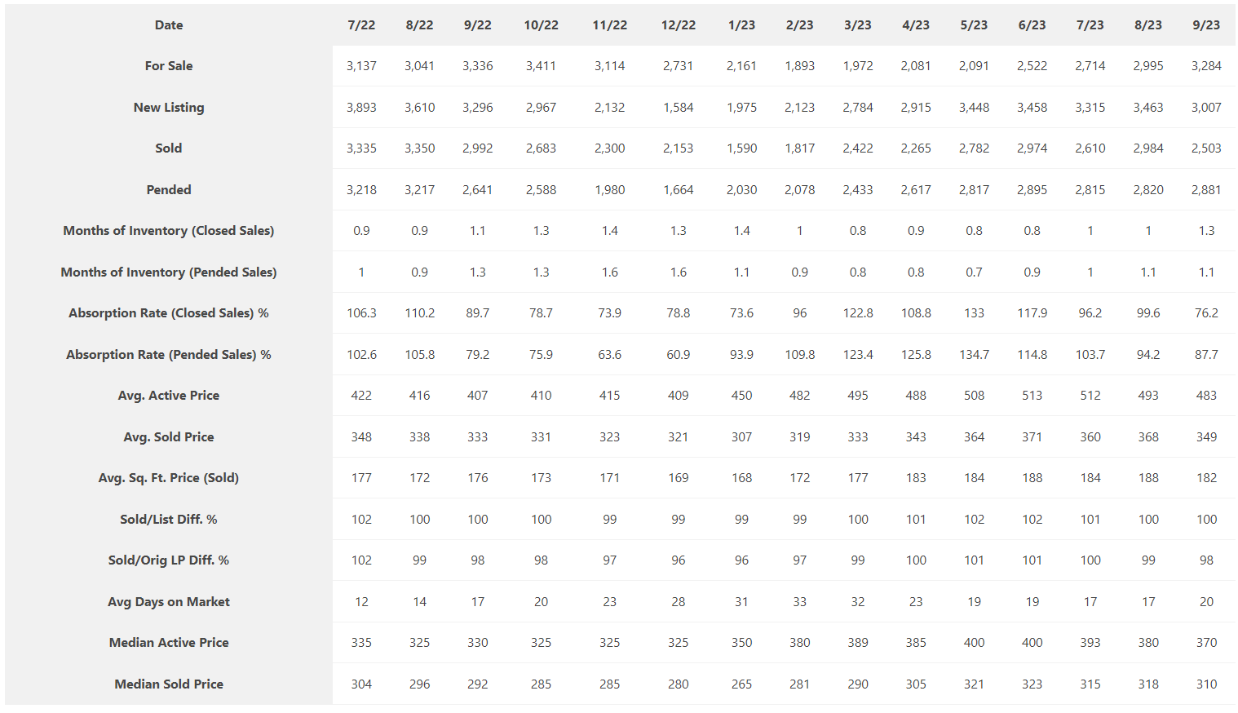Image resolution: width=1238 pixels, height=713 pixels.
Task: Select Avg. Sq. Ft. Price (Sold) label
Action: (x=169, y=478)
